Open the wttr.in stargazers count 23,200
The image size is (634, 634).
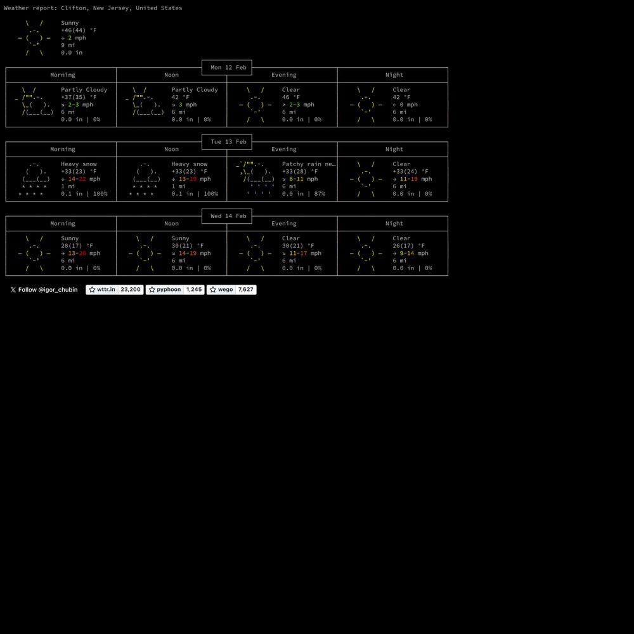click(x=131, y=290)
